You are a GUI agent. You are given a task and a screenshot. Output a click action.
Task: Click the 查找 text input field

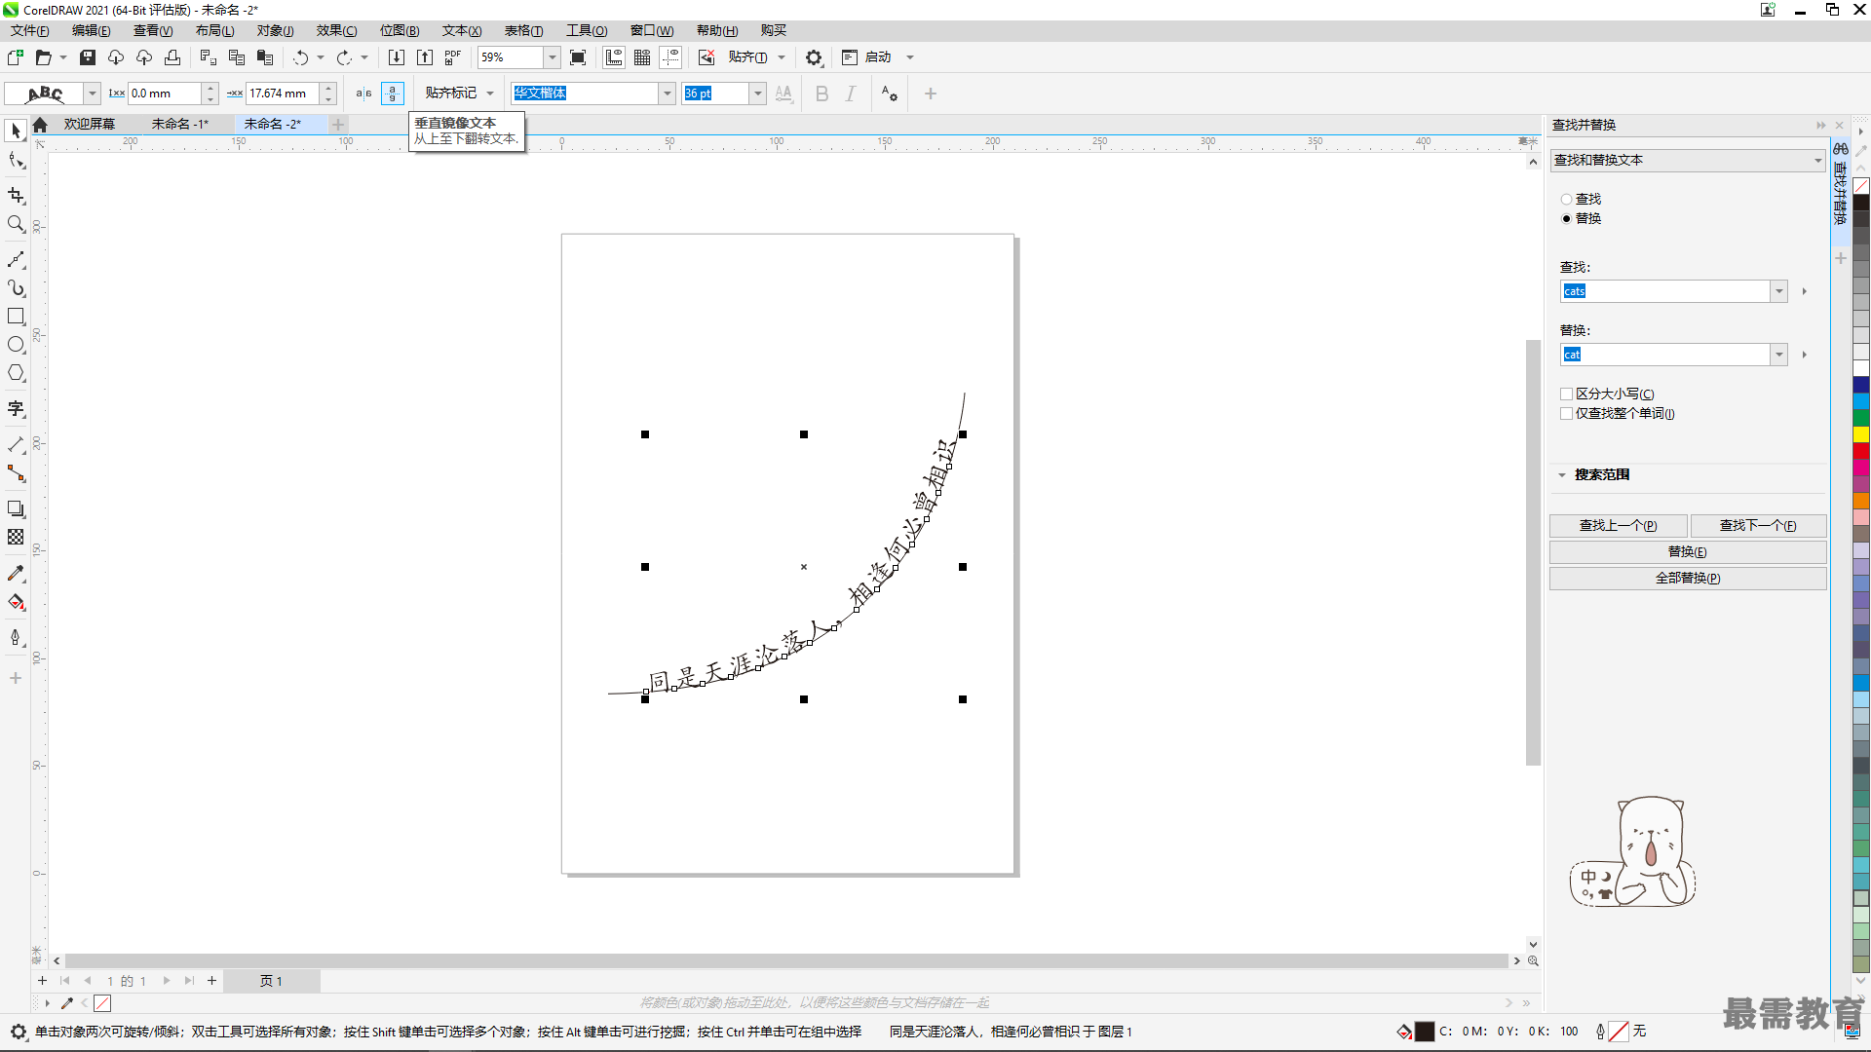coord(1664,291)
